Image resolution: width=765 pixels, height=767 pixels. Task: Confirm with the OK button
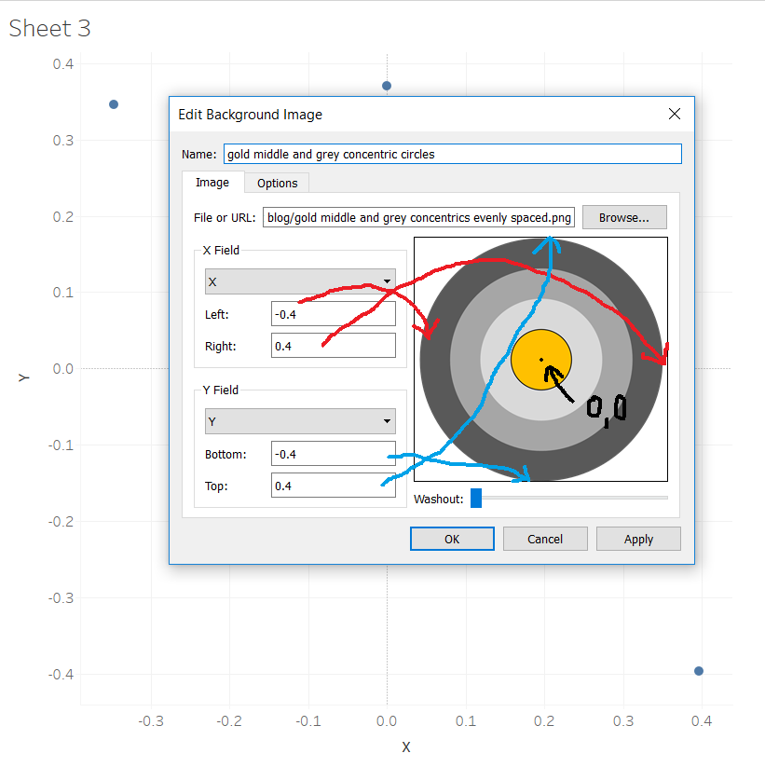(x=452, y=539)
